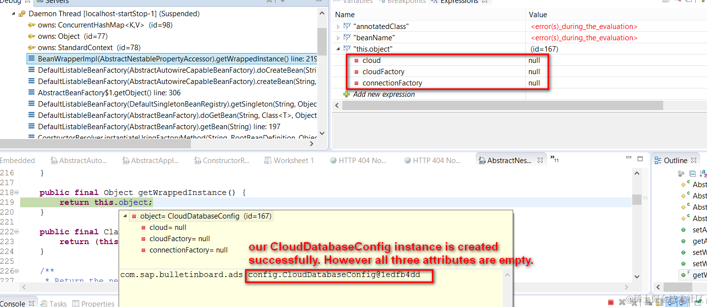Expand the "beanName" expression
The height and width of the screenshot is (307, 707).
pos(338,38)
